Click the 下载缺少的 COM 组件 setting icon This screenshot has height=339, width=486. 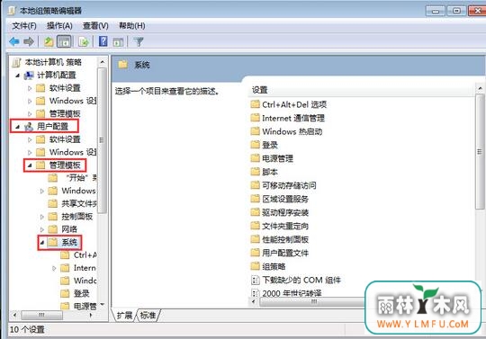pos(255,281)
